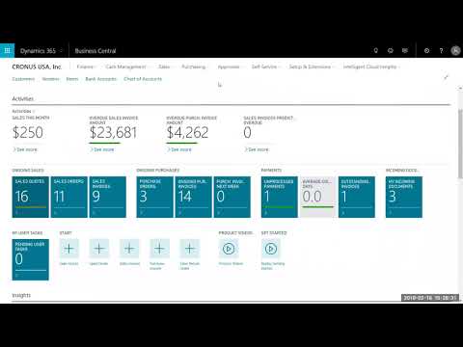Click the smiley feedback icon
This screenshot has width=463, height=347.
[x=391, y=50]
